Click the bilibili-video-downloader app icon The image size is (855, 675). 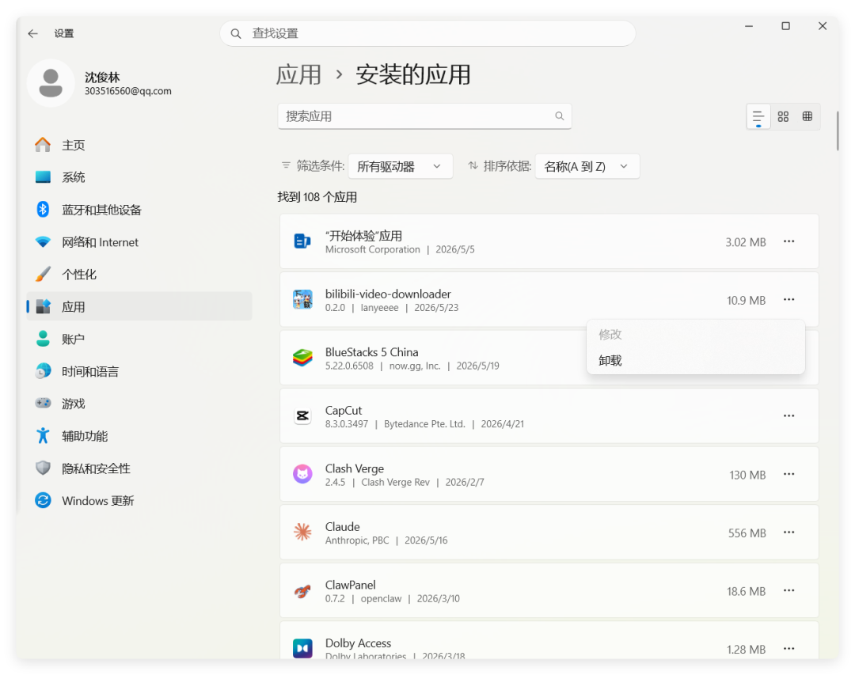coord(302,300)
